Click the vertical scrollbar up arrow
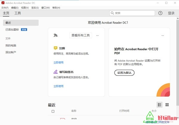The width and height of the screenshot is (179, 125). click(x=178, y=18)
